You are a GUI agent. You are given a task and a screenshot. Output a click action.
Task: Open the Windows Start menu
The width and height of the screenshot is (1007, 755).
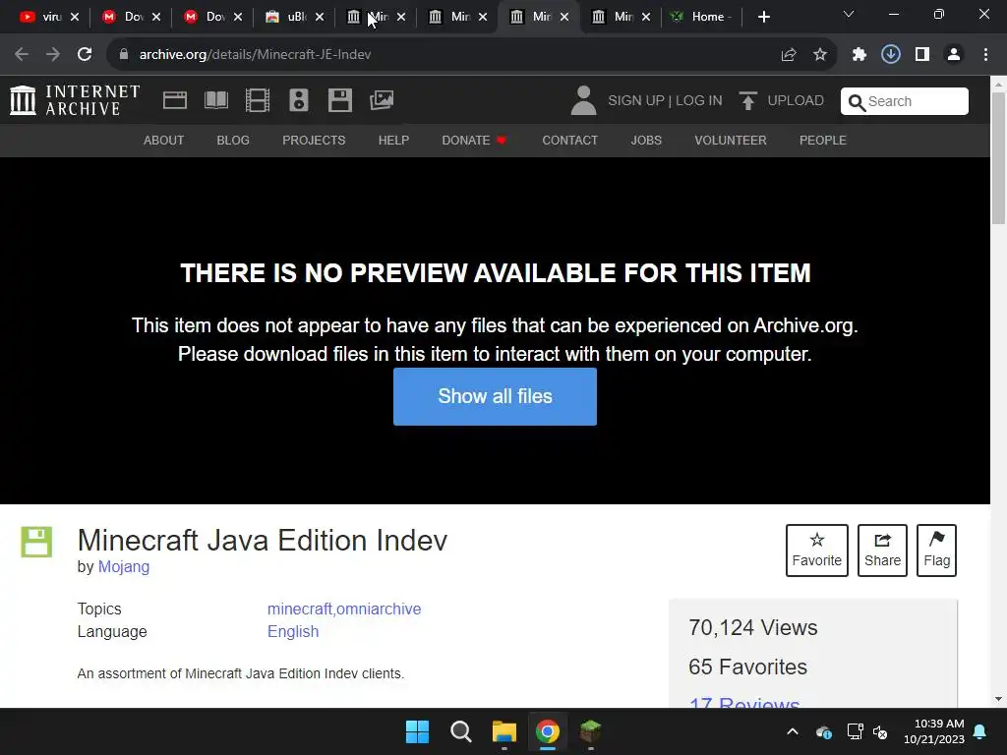(417, 731)
